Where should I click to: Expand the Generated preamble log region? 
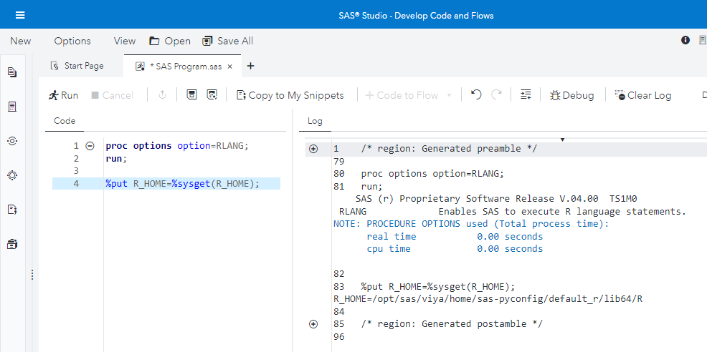(313, 149)
